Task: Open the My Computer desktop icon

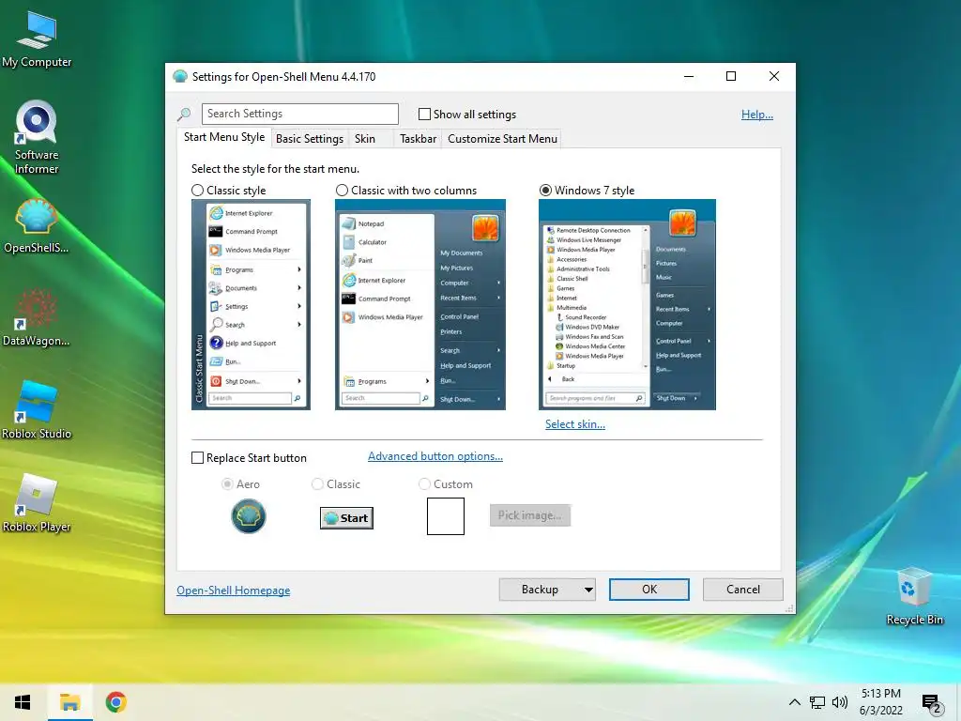Action: click(37, 39)
